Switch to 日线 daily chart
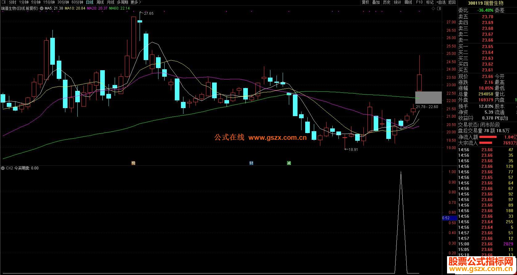This screenshot has height=275, width=517. pyautogui.click(x=90, y=2)
